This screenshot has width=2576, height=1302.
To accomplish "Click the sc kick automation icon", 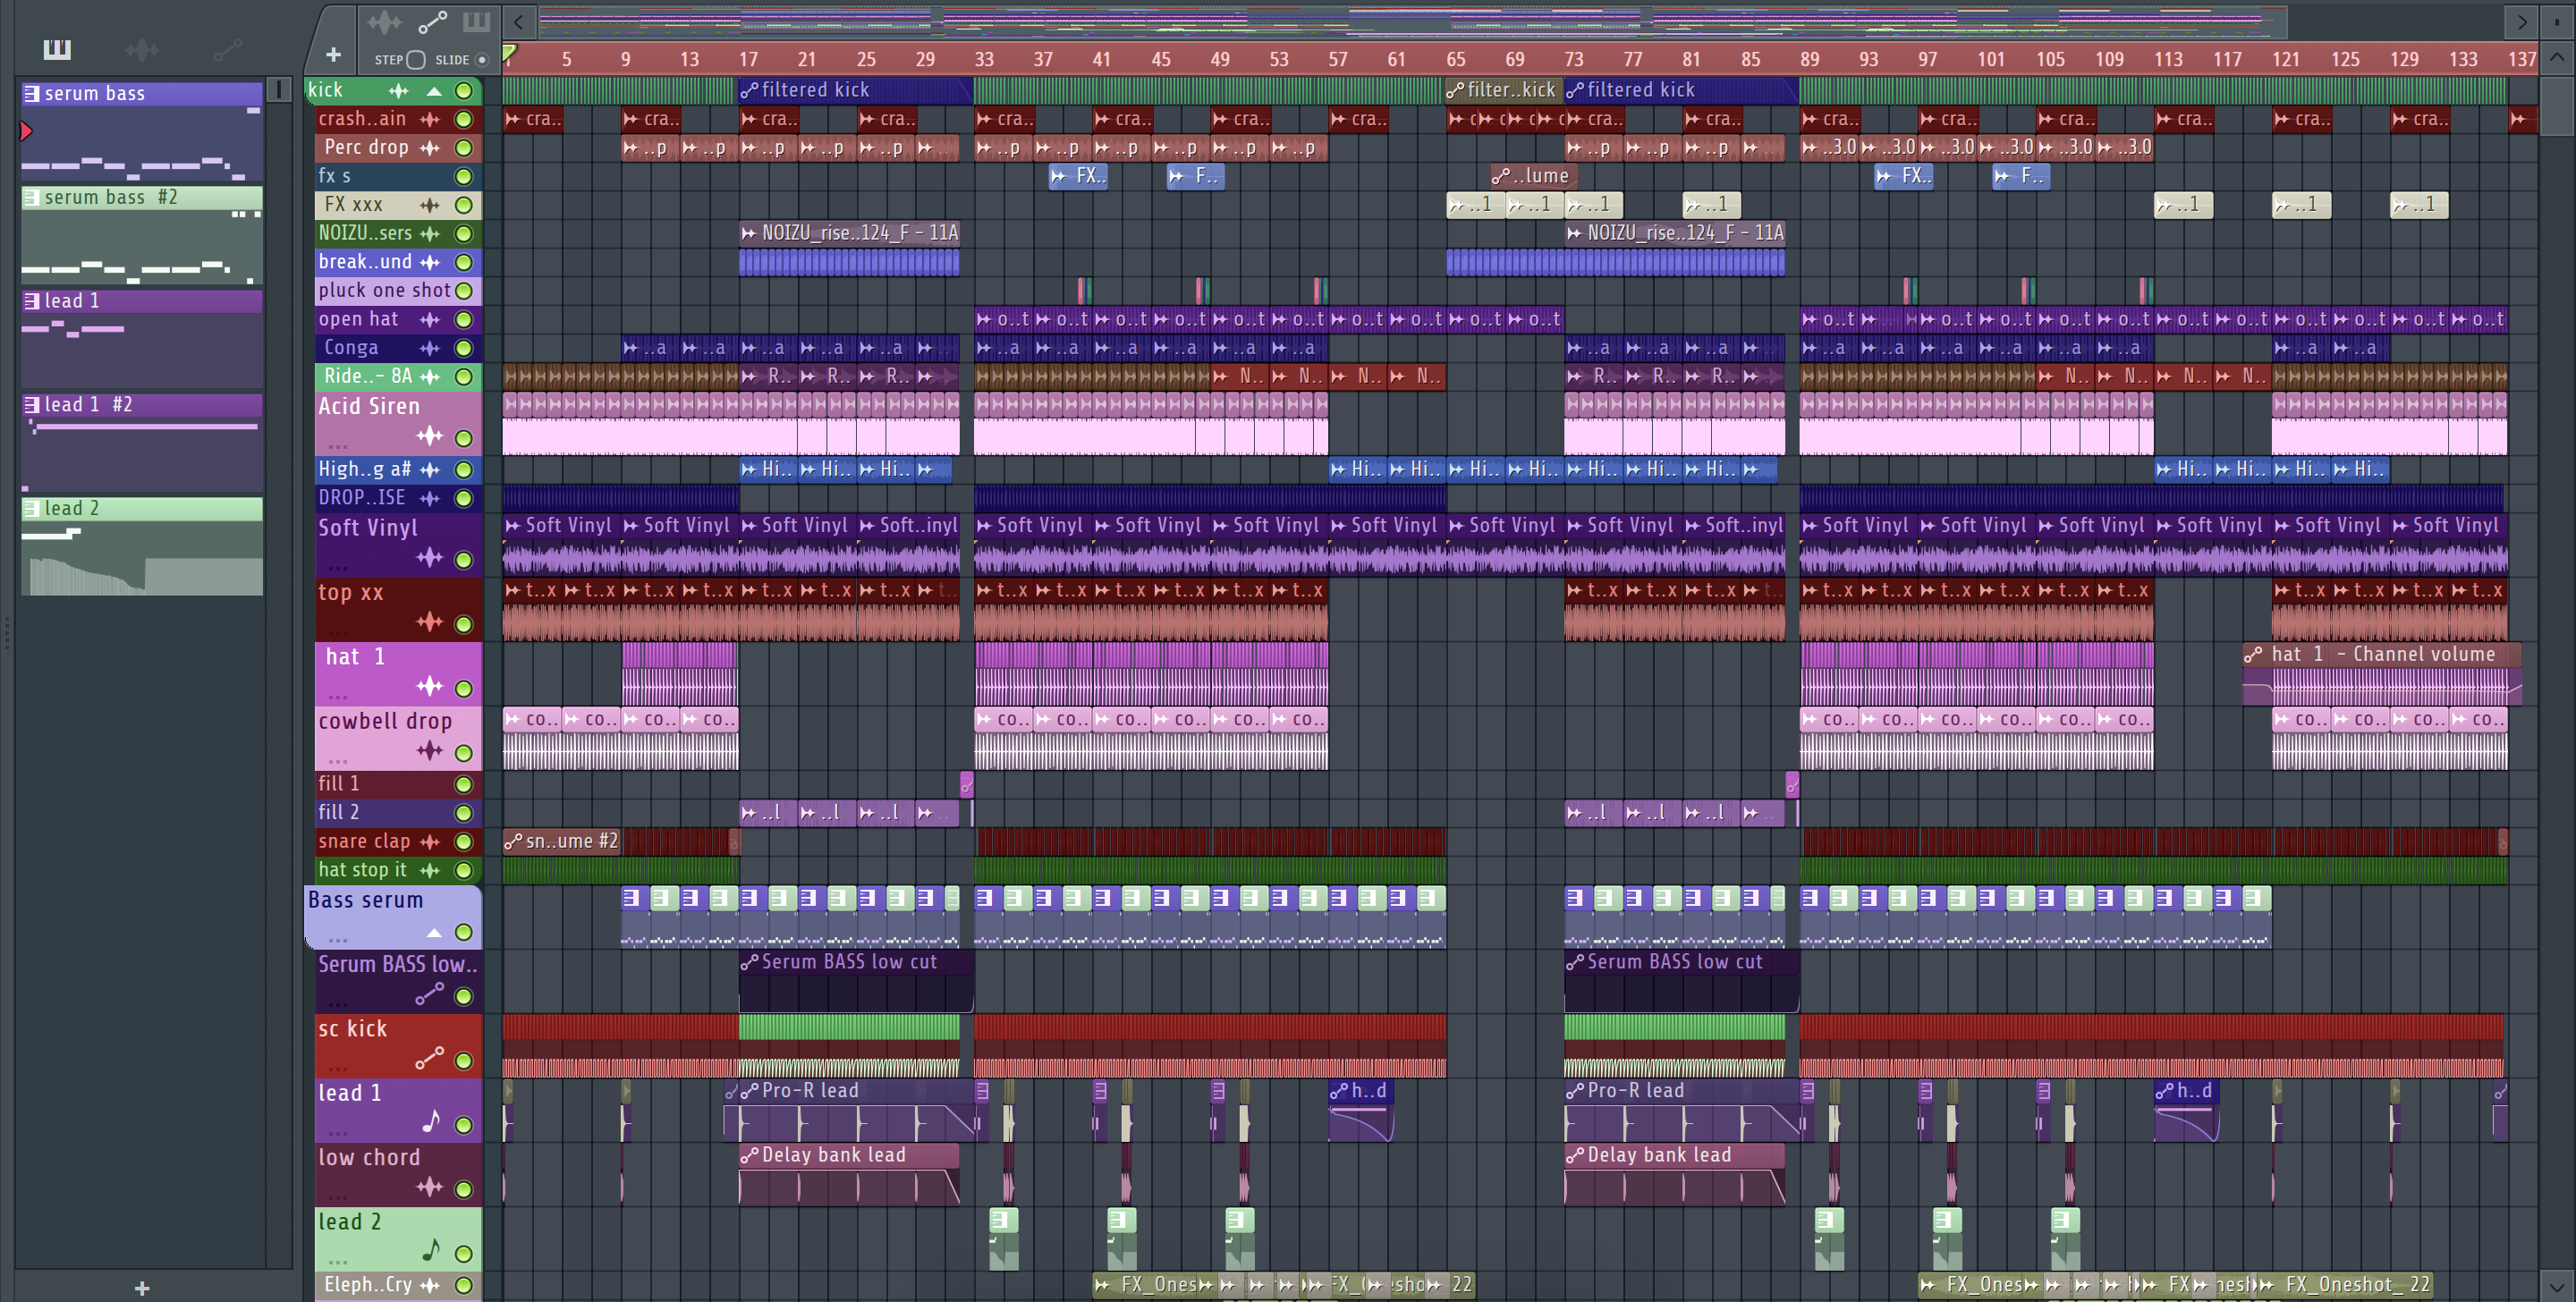I will click(x=430, y=1058).
